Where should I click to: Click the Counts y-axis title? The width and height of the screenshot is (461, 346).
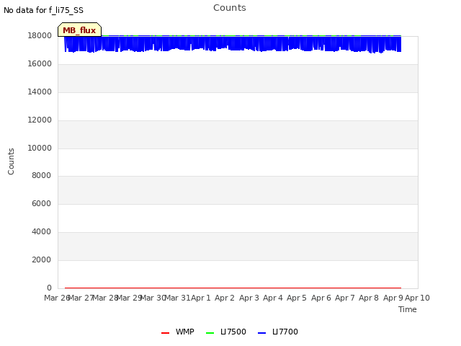[11, 161]
